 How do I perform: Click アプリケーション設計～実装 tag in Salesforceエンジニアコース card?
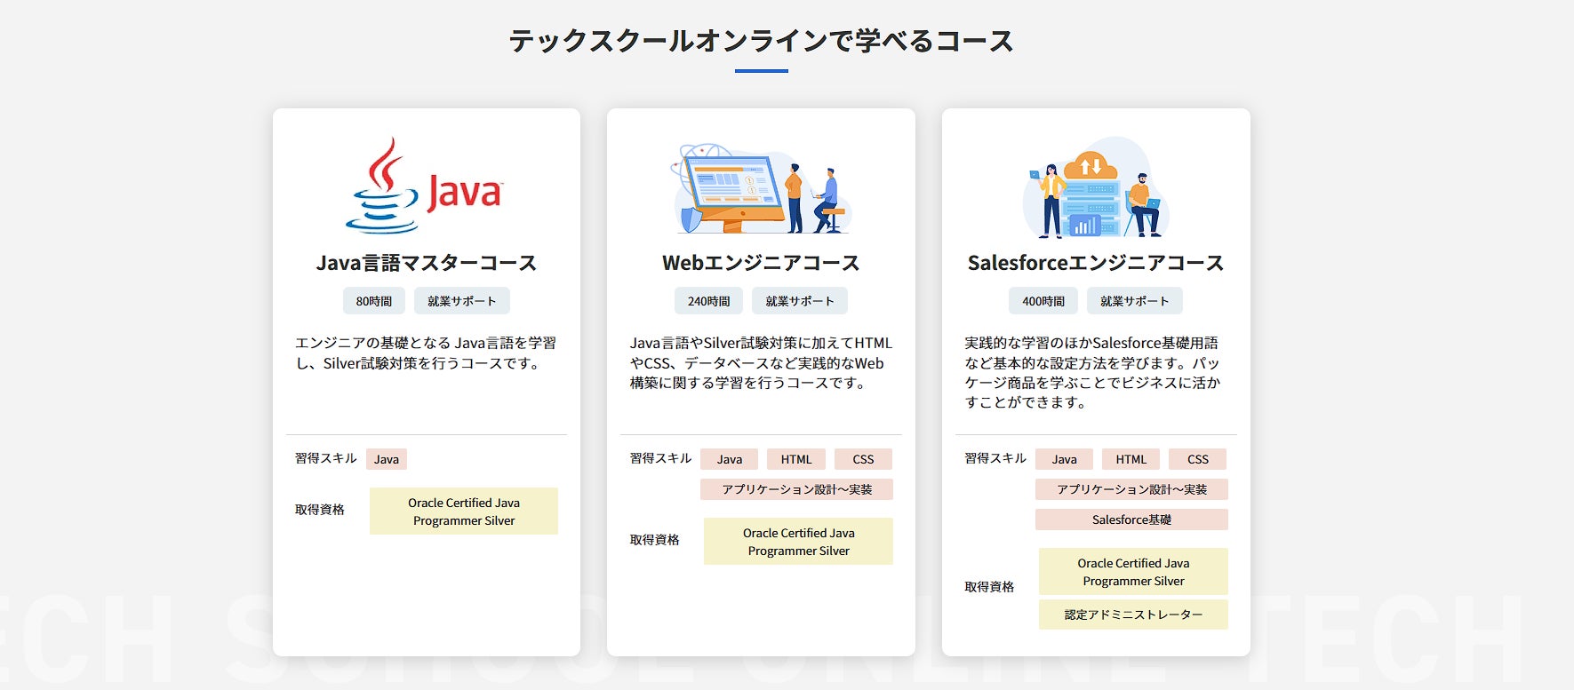[x=1131, y=489]
